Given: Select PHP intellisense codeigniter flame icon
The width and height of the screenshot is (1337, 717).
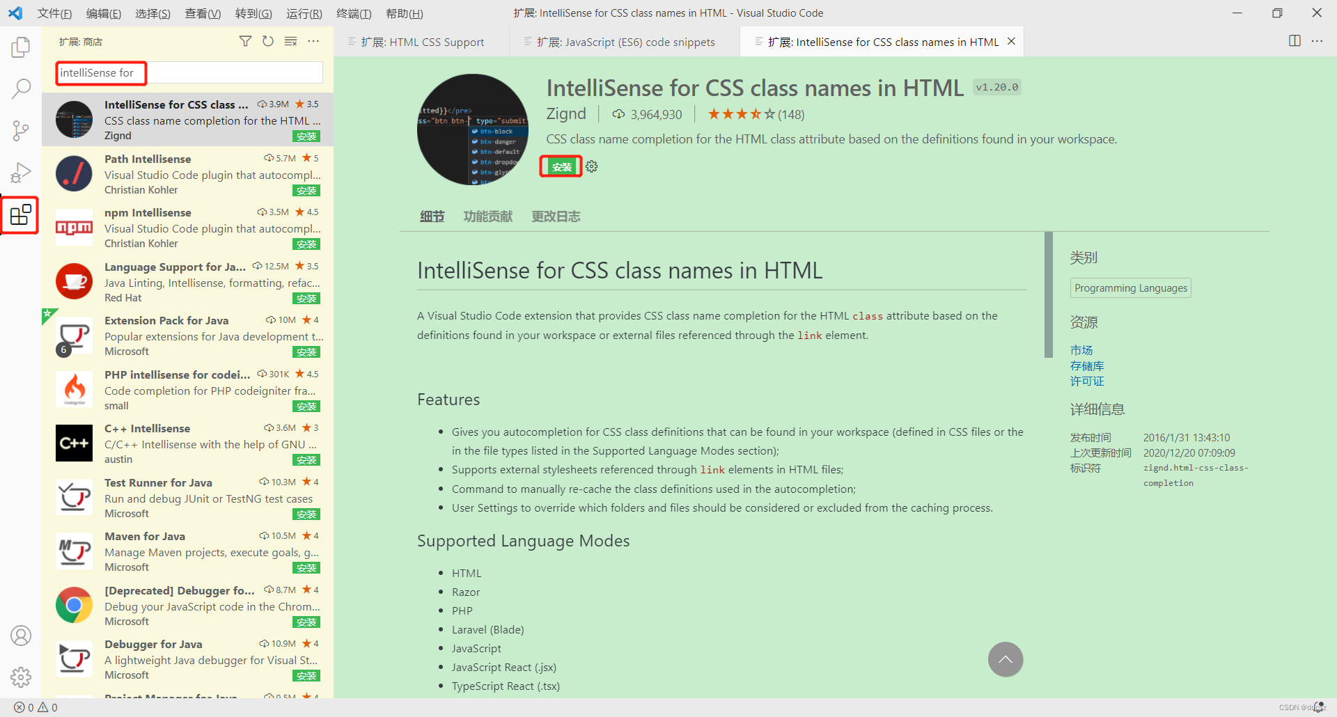Looking at the screenshot, I should click(75, 390).
